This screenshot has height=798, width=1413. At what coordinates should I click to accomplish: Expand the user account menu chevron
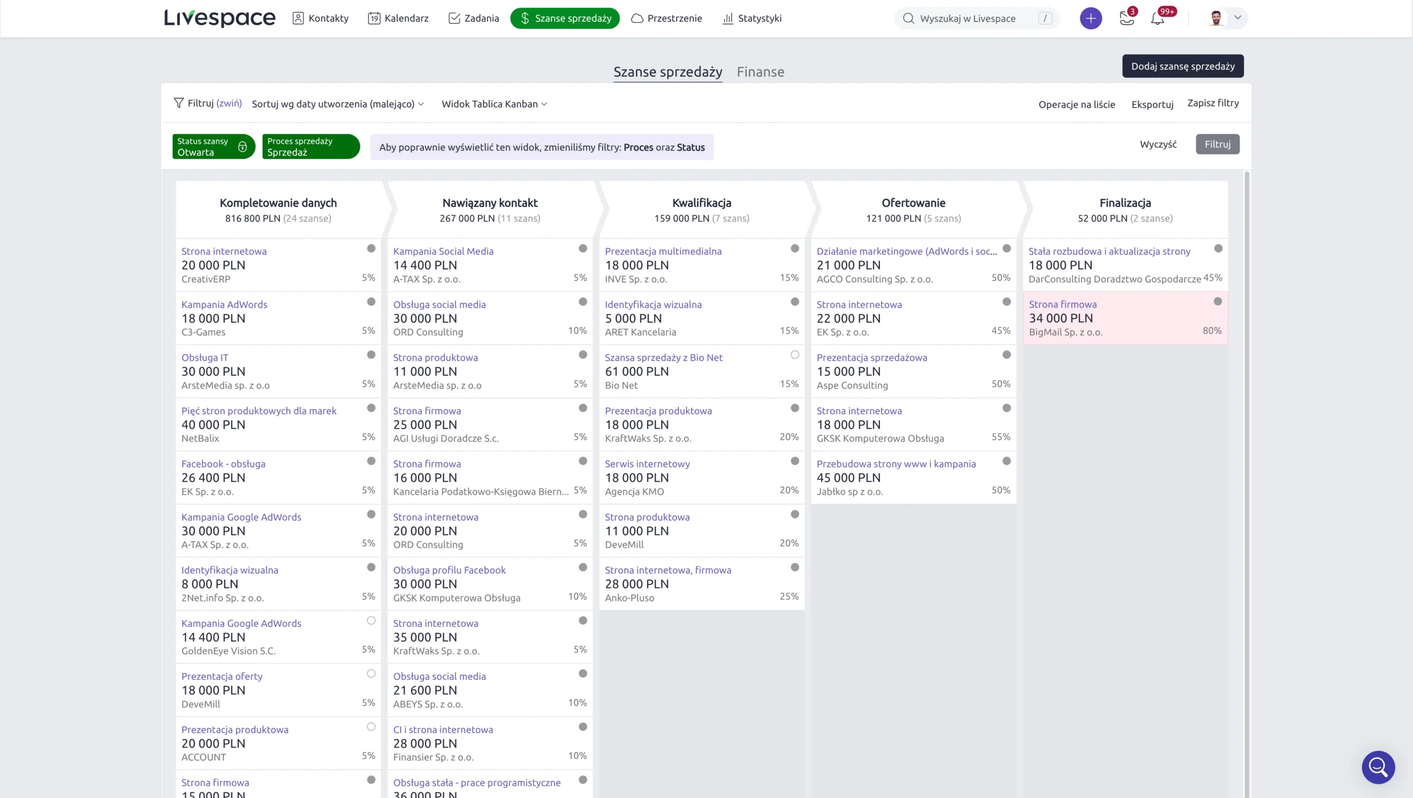tap(1237, 18)
